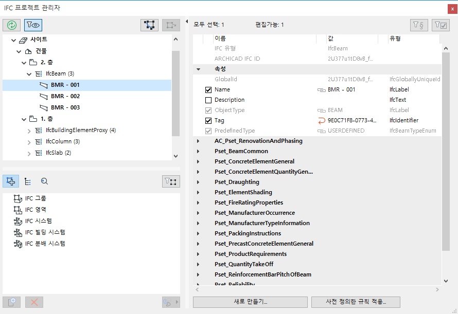
Task: Click the IFC 빌딩 시스템 icon
Action: pos(18,233)
